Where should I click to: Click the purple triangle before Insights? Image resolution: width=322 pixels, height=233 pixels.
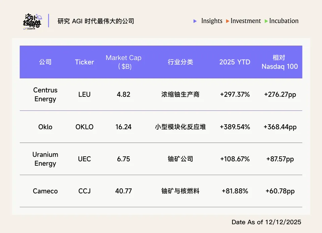[x=195, y=21]
